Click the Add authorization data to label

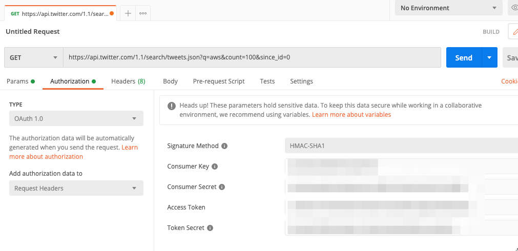point(46,173)
